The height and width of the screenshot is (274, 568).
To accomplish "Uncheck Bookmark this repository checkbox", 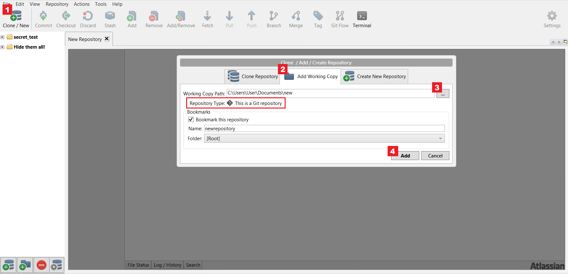I will click(191, 119).
